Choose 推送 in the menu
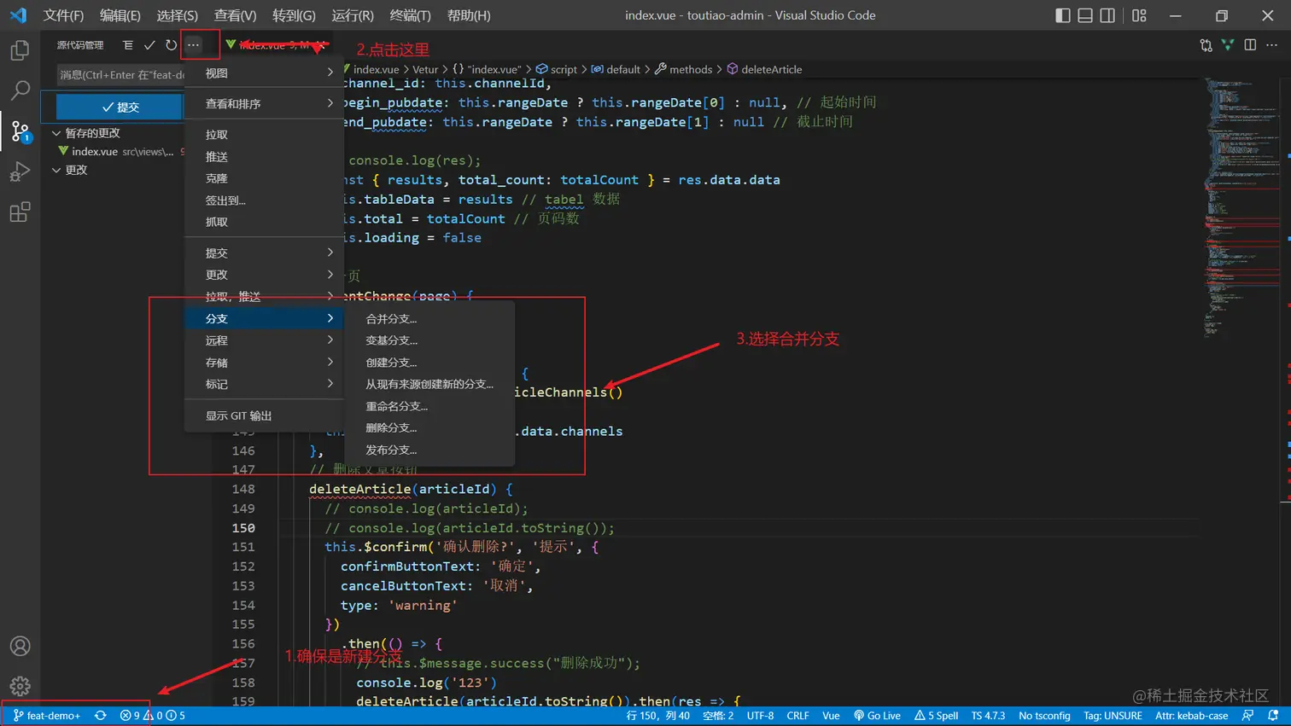Screen dimensions: 1291x726 [x=264, y=157]
